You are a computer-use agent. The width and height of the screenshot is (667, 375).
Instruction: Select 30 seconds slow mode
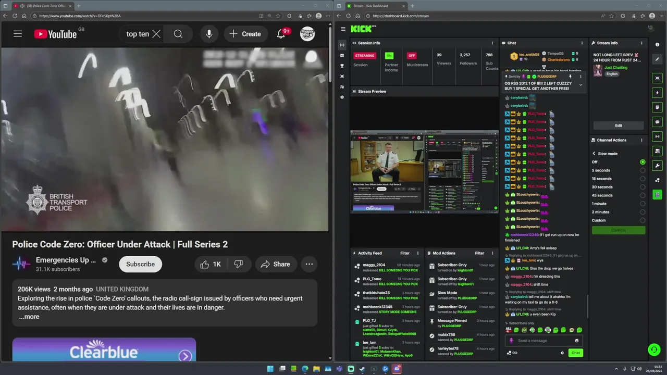tap(643, 187)
